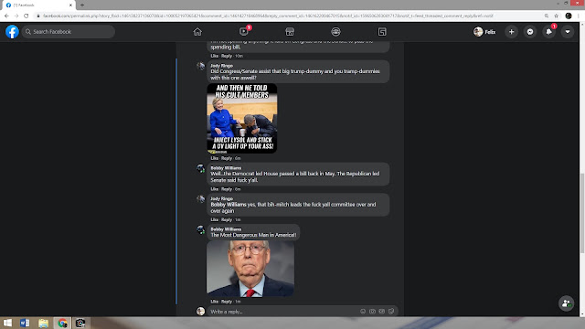Expand the Account dropdown arrow
The image size is (585, 329).
click(568, 32)
